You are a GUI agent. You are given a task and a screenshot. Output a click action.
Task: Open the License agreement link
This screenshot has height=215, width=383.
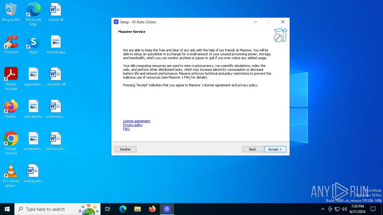coord(136,121)
